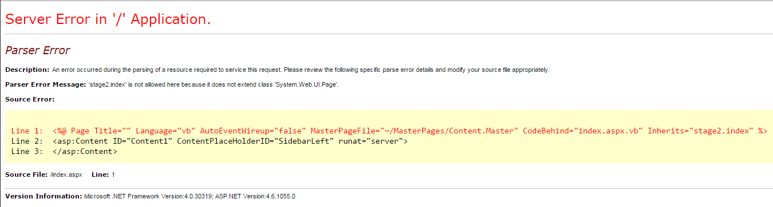Screen dimensions: 773x207
Task: Click the 'Line: 1' indicator below source
Action: pyautogui.click(x=103, y=174)
